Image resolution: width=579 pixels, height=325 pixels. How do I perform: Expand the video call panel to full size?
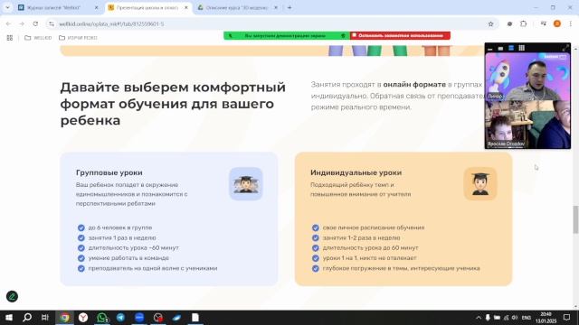point(565,48)
